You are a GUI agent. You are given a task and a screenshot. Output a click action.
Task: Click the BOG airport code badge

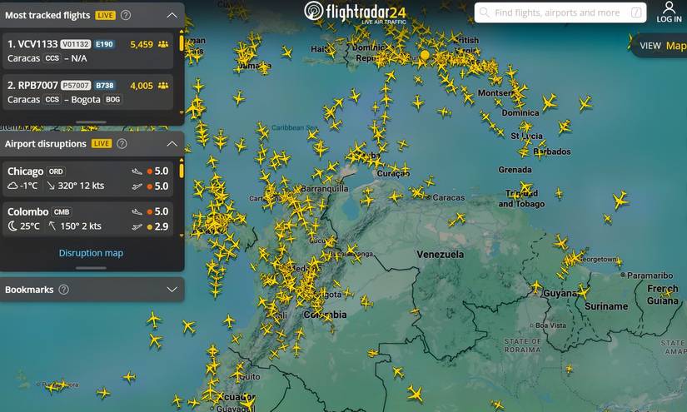click(x=112, y=99)
